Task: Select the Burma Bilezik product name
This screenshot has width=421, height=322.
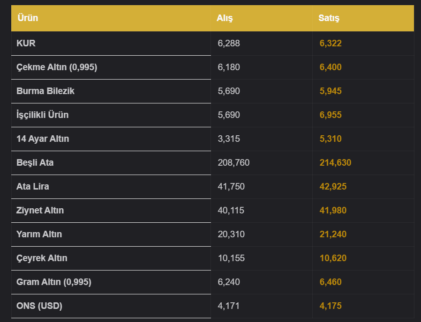Action: [x=45, y=91]
